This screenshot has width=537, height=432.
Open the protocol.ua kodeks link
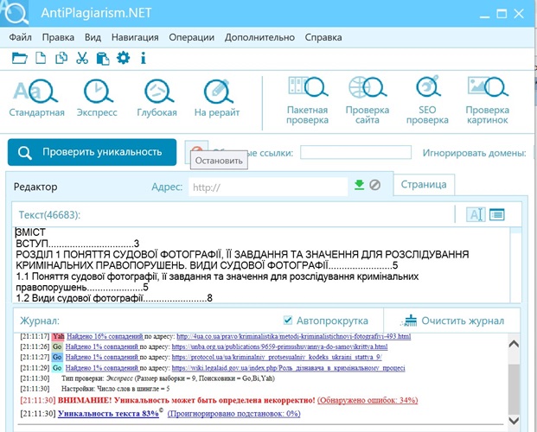click(x=277, y=357)
